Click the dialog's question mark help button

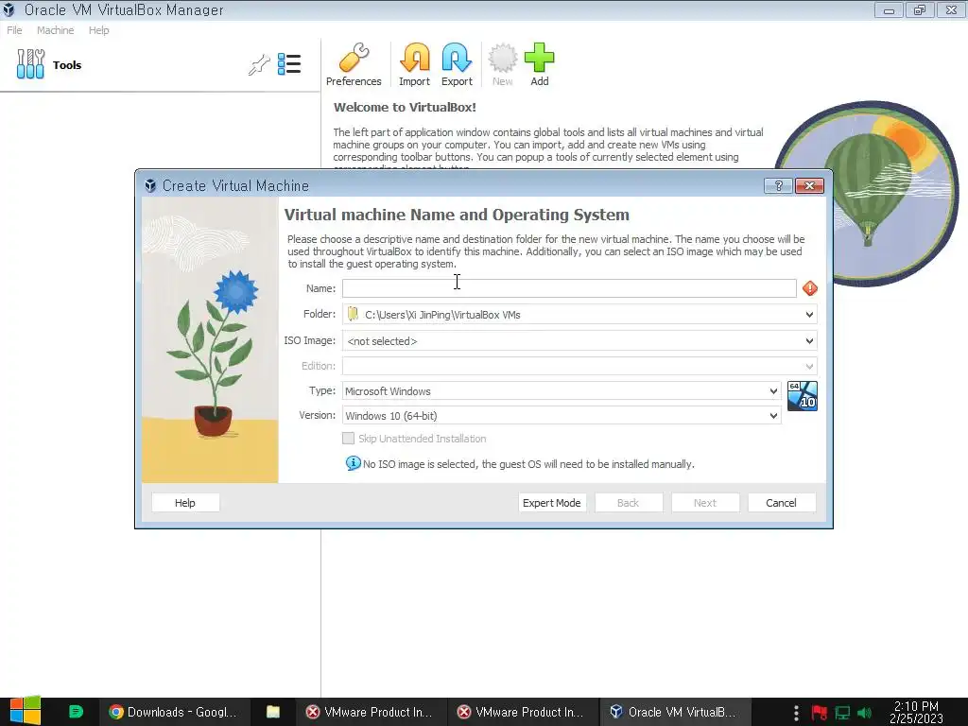point(778,186)
